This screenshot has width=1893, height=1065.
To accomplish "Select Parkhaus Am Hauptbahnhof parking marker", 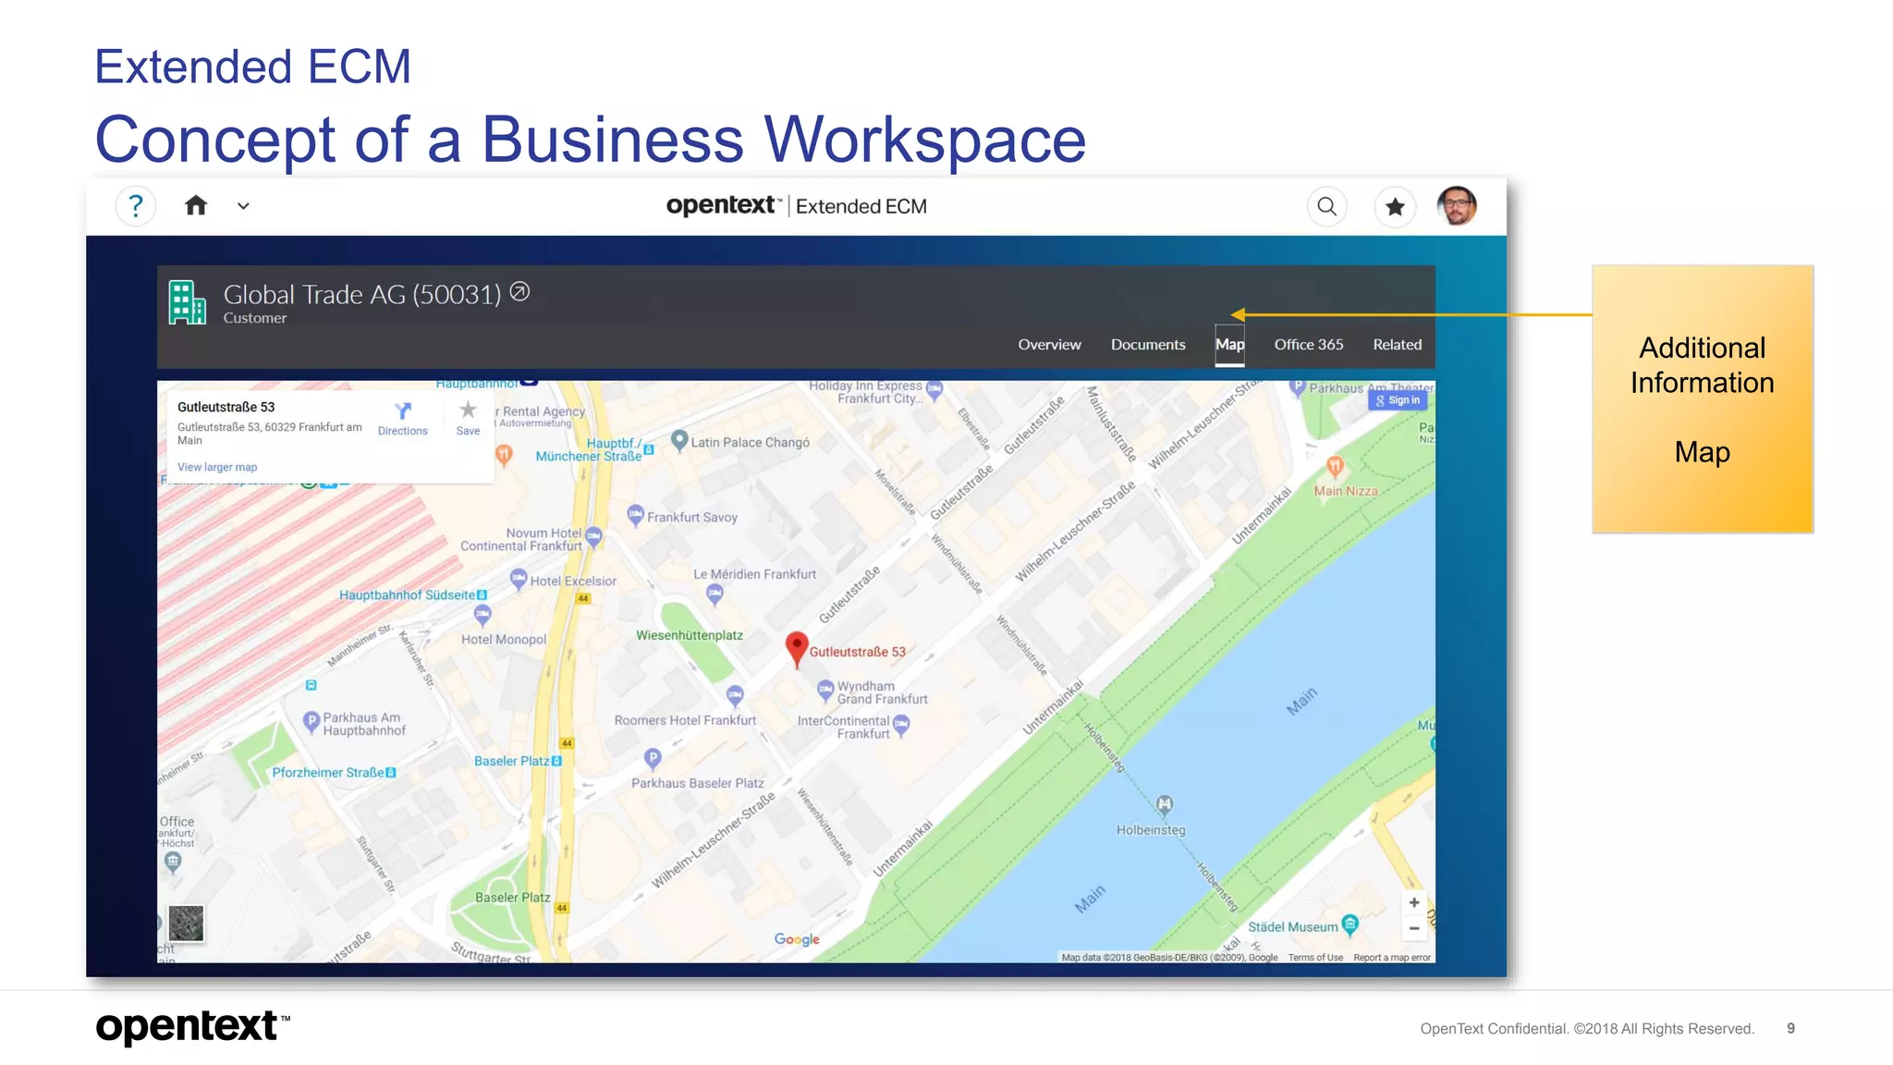I will (311, 721).
